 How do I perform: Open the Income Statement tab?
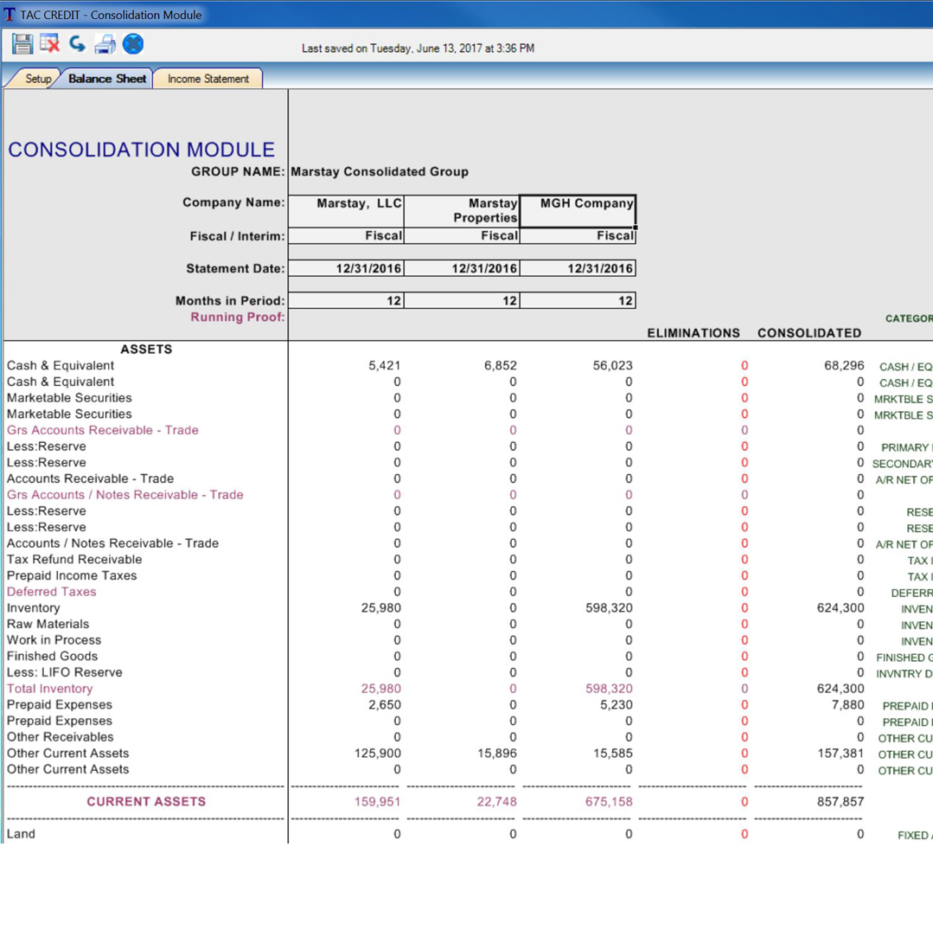[x=208, y=79]
